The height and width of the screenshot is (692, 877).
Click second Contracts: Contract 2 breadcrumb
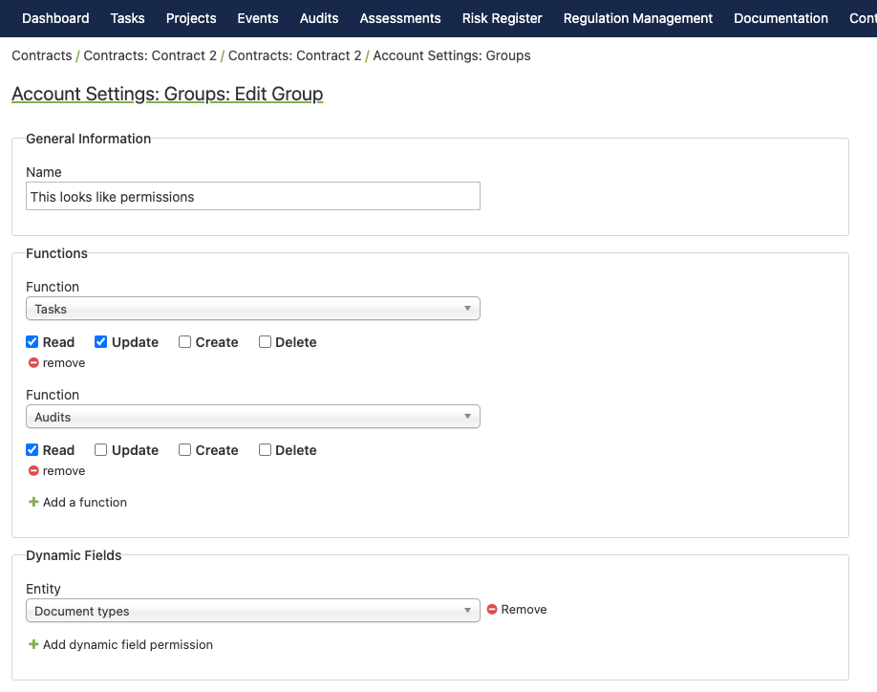click(x=295, y=55)
